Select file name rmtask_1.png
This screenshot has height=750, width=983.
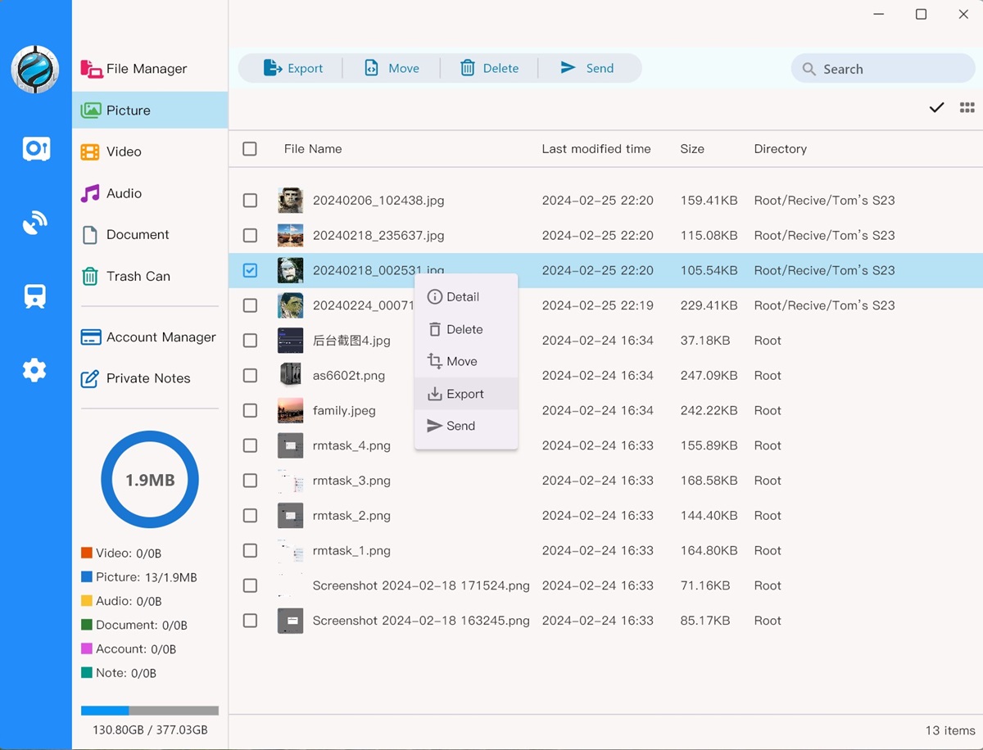tap(351, 551)
